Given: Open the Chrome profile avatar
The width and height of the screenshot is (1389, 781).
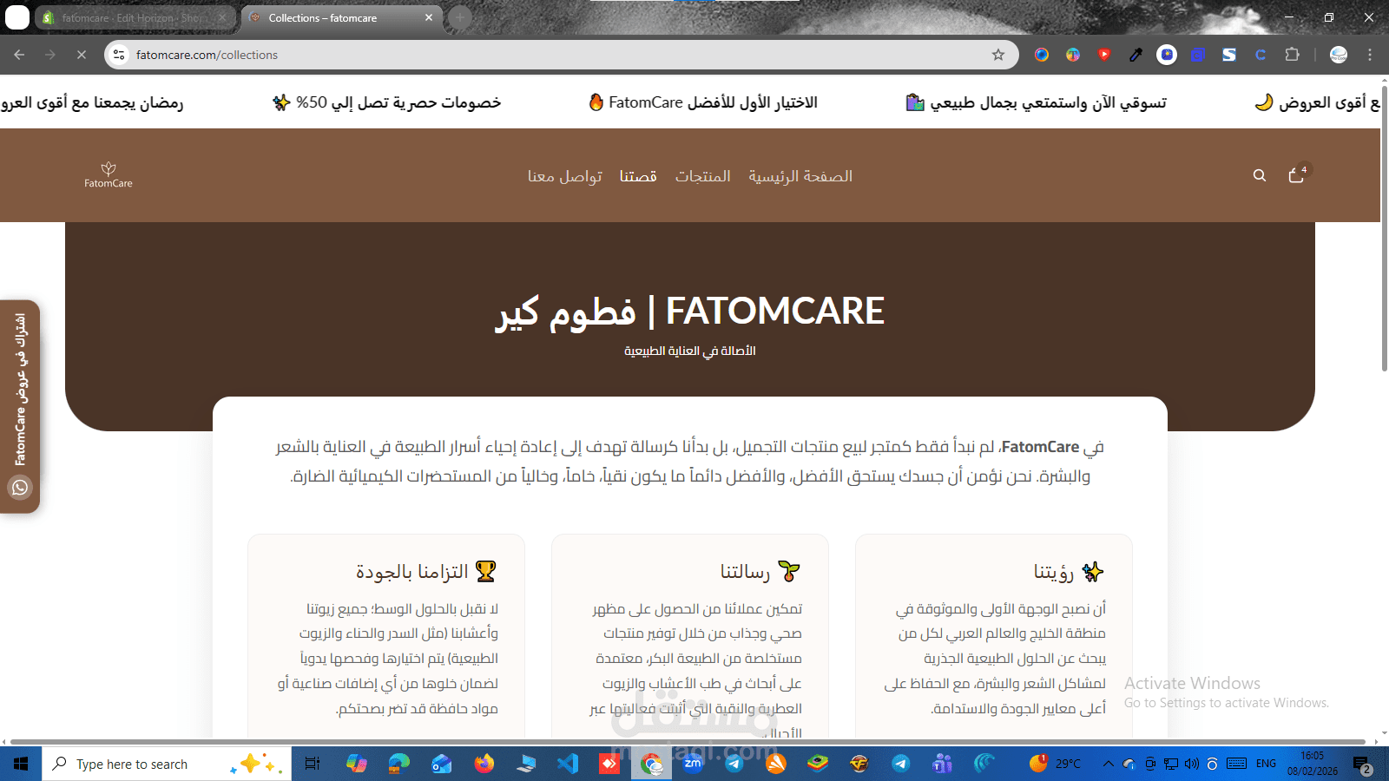Looking at the screenshot, I should tap(1339, 55).
